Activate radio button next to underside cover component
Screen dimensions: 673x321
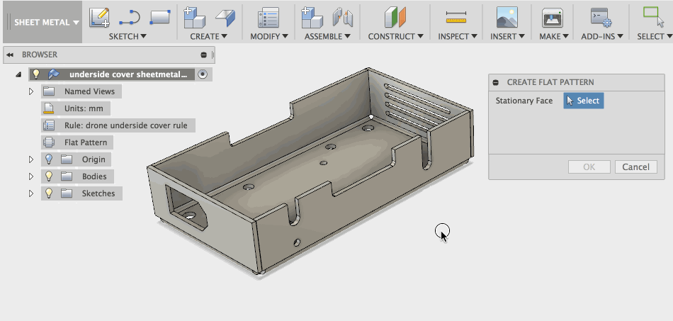[203, 74]
